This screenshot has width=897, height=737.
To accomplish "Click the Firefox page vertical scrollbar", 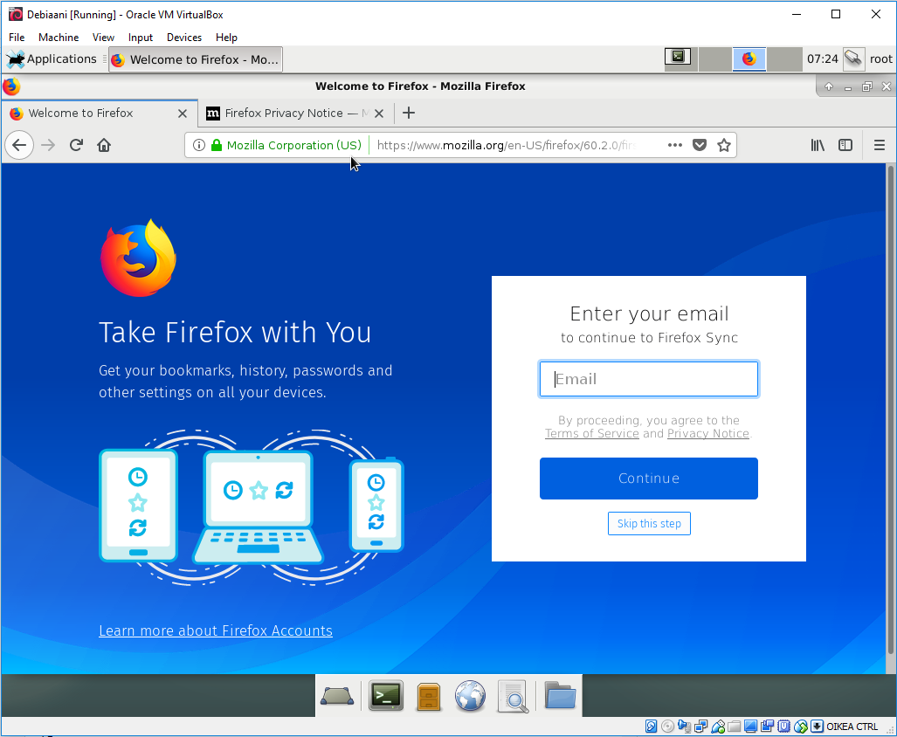I will 890,410.
